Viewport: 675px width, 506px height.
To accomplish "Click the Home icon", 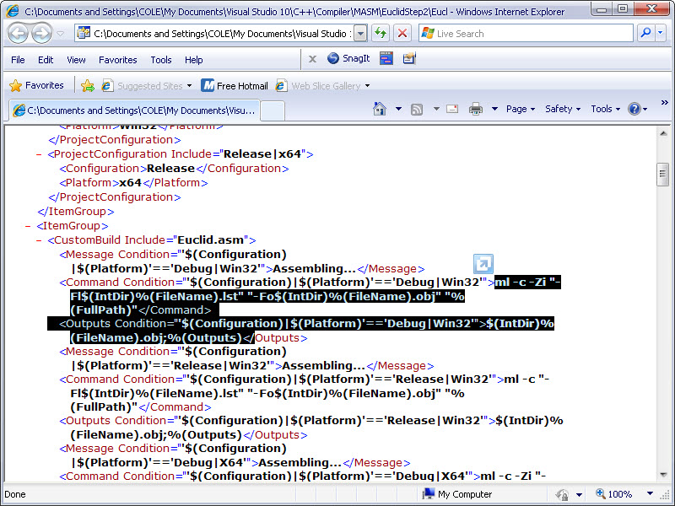I will 380,109.
